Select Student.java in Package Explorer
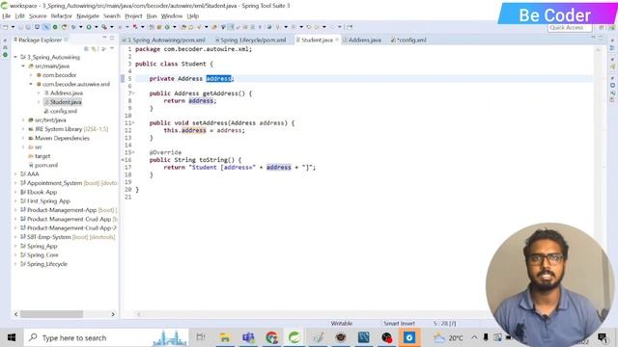 (63, 102)
